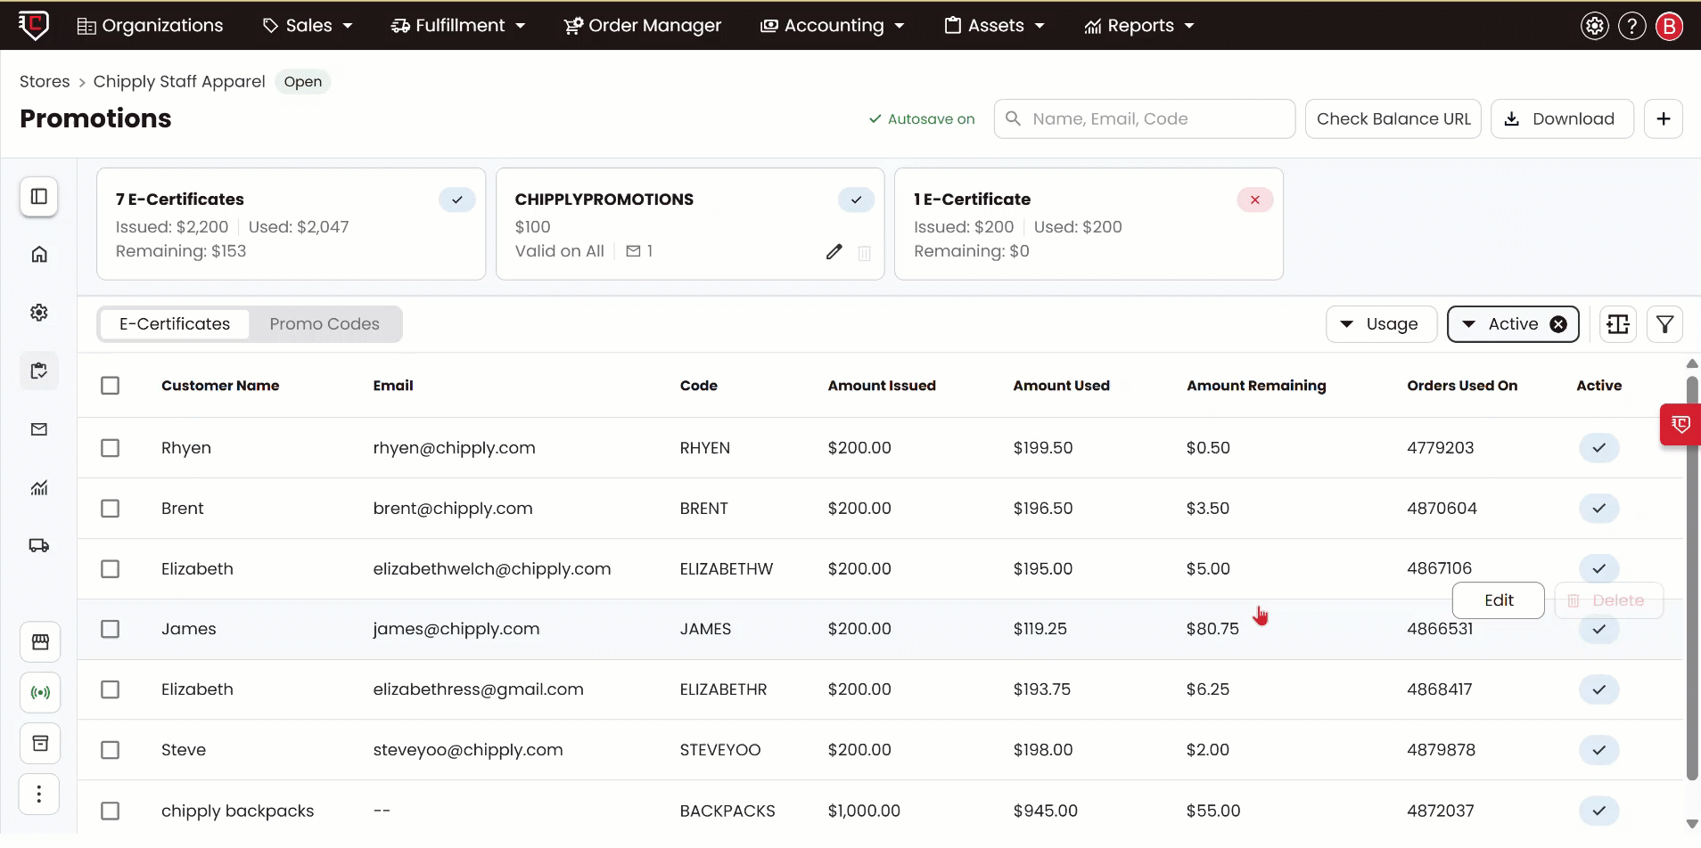
Task: Open the column layout settings icon
Action: (1618, 324)
